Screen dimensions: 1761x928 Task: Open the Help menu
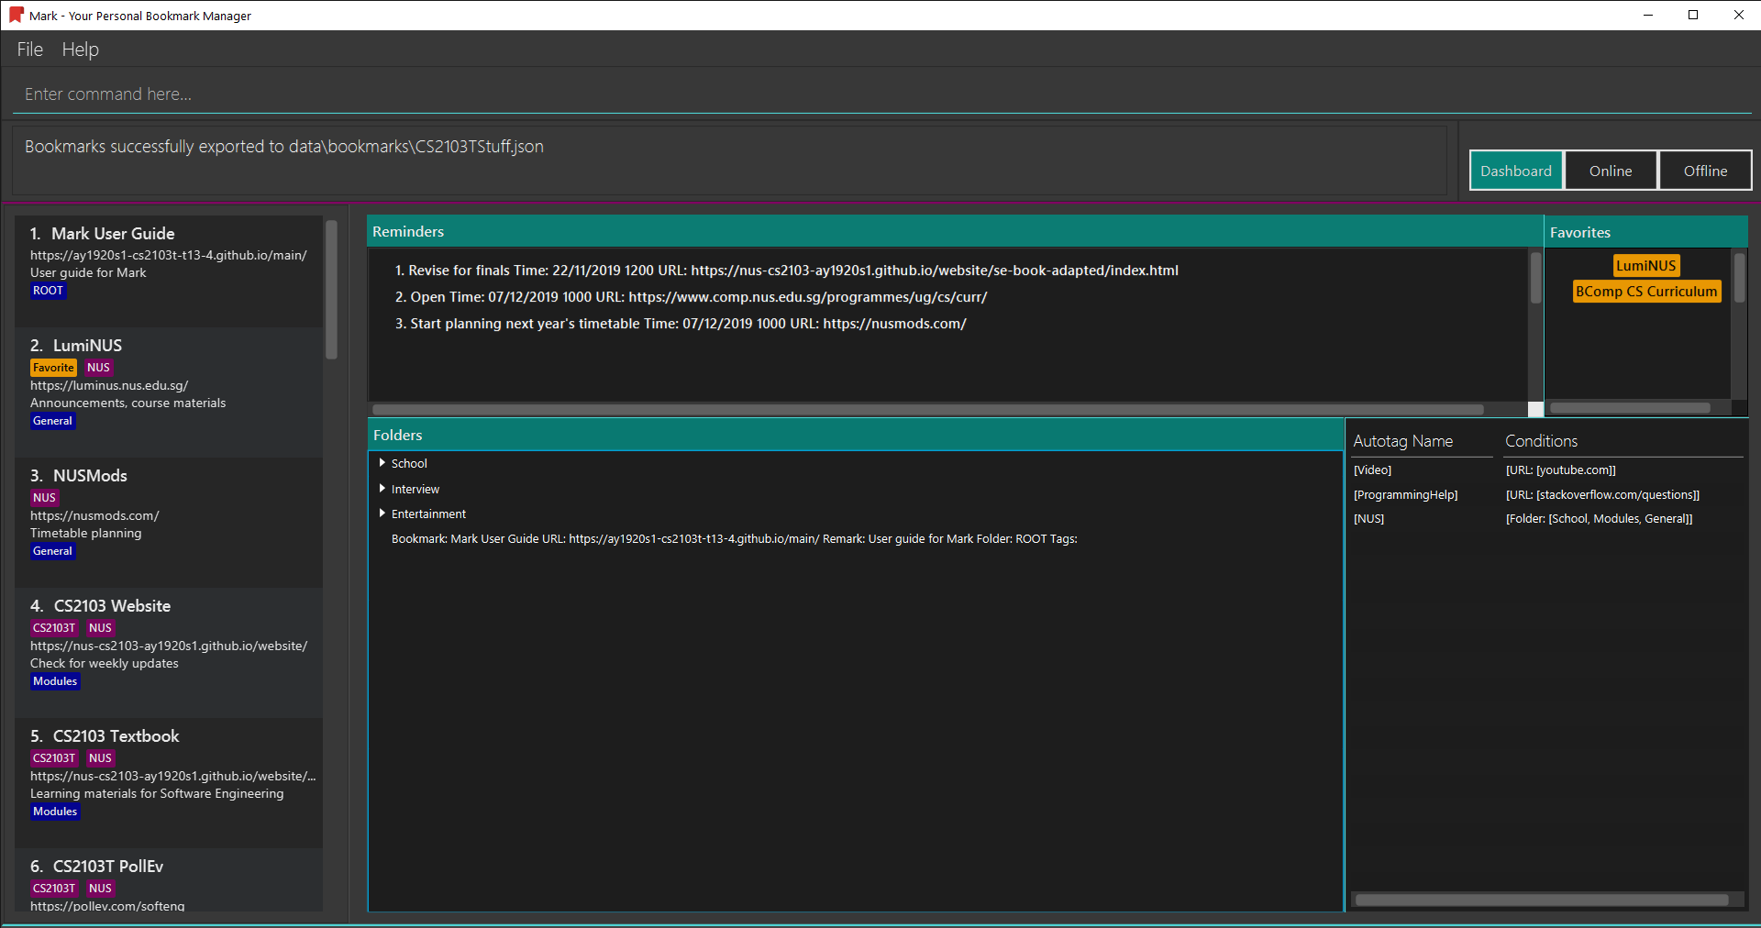coord(81,50)
